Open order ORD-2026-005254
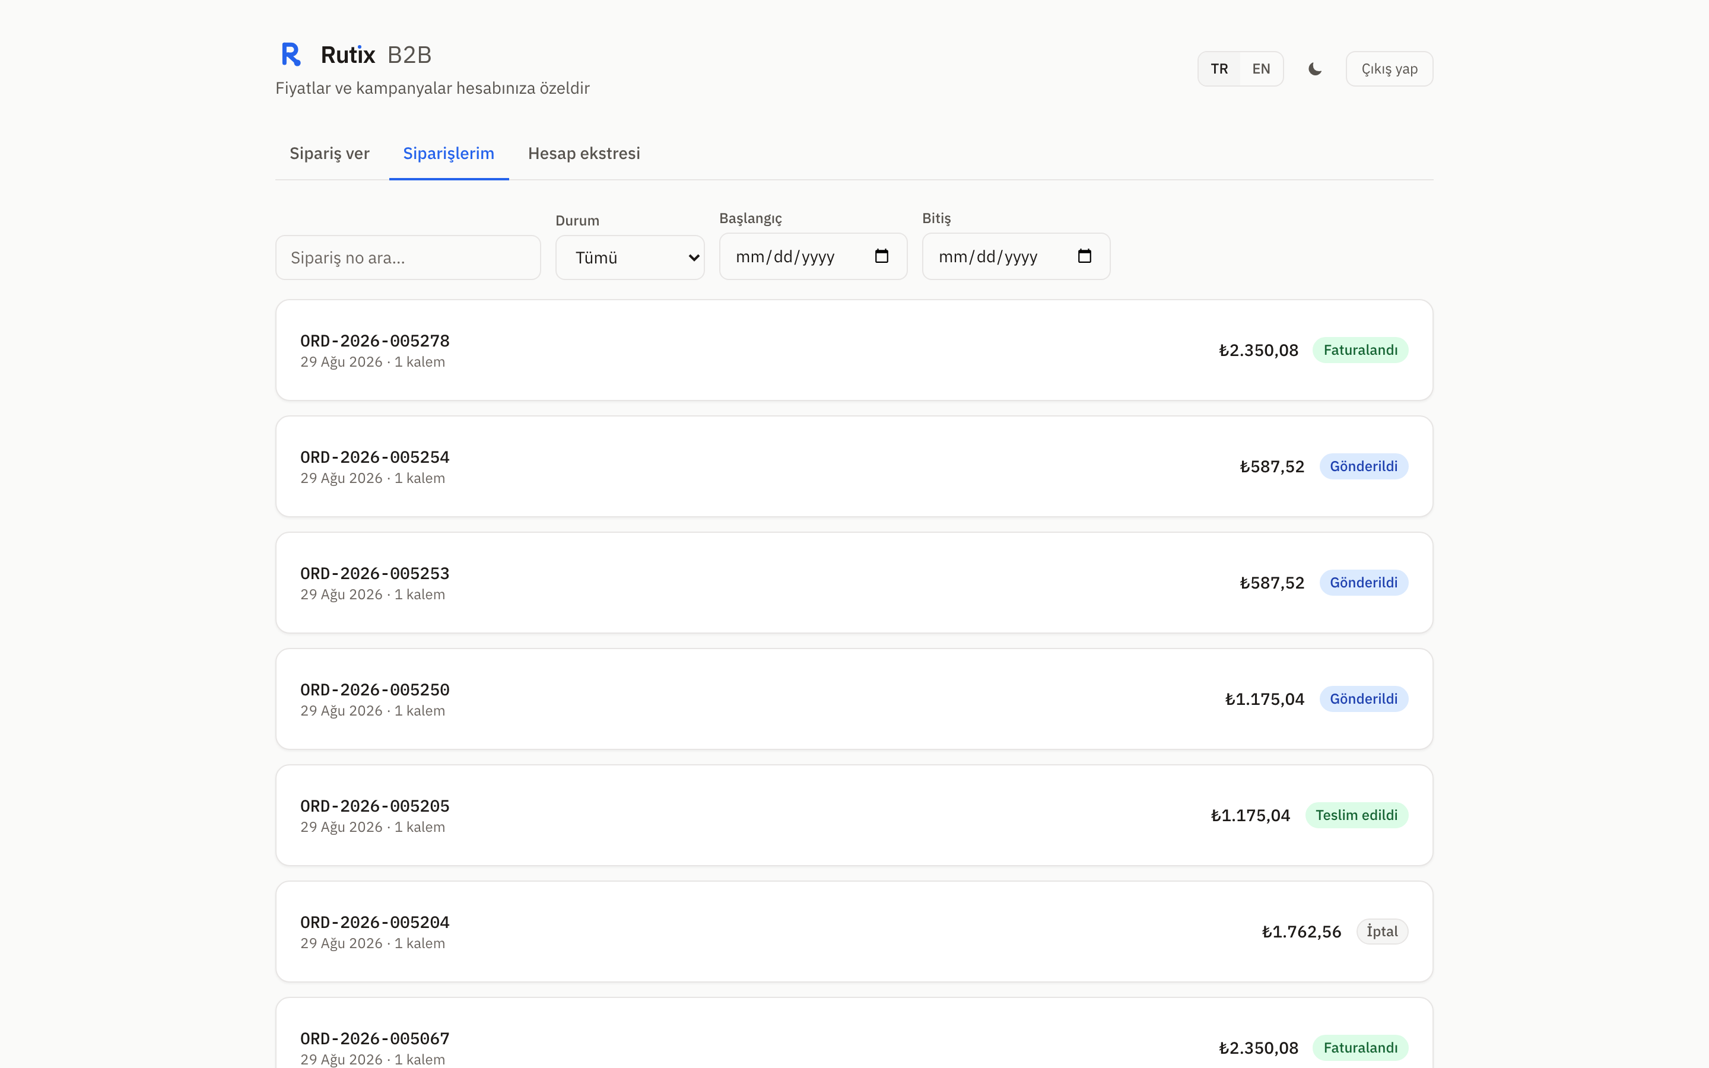The width and height of the screenshot is (1709, 1068). click(x=854, y=466)
